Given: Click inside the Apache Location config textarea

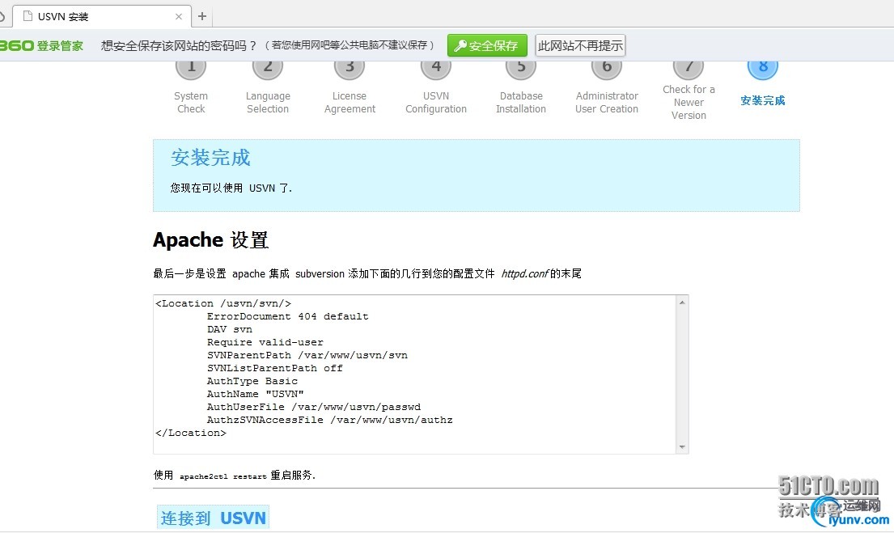Looking at the screenshot, I should [414, 374].
